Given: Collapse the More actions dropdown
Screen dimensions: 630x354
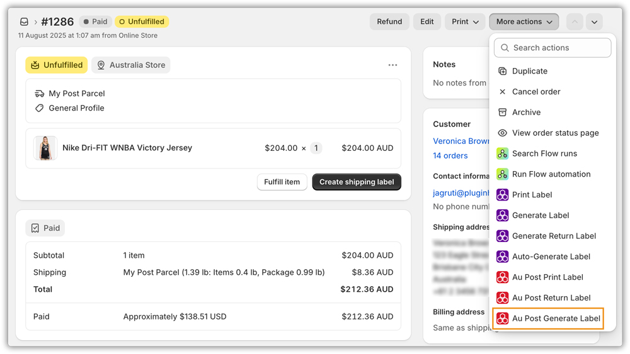Looking at the screenshot, I should click(524, 22).
